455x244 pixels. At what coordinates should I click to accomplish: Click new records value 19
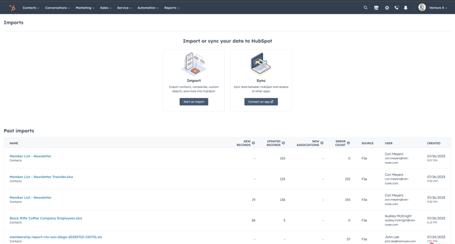pyautogui.click(x=253, y=200)
